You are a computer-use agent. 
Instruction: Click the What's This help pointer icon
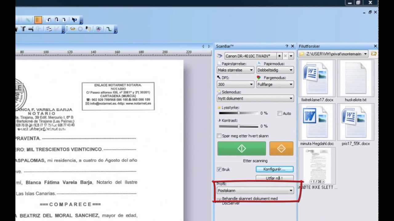point(74,20)
